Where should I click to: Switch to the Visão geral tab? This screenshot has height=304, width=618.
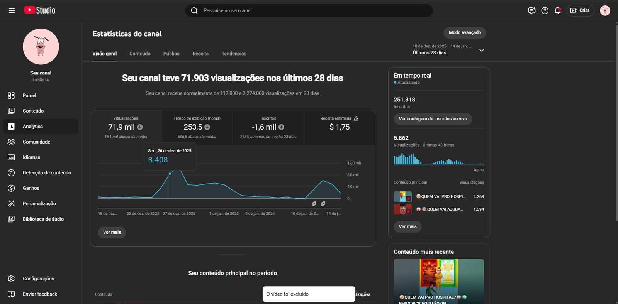pos(104,54)
